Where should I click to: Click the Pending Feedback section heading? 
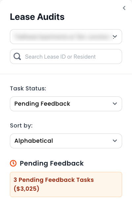point(52,163)
